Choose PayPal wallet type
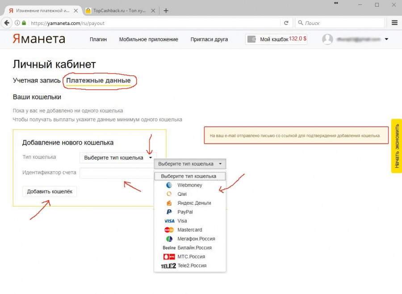This screenshot has height=294, width=402. (x=190, y=212)
